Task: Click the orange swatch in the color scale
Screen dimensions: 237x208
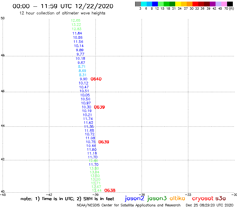Action: 190,4
